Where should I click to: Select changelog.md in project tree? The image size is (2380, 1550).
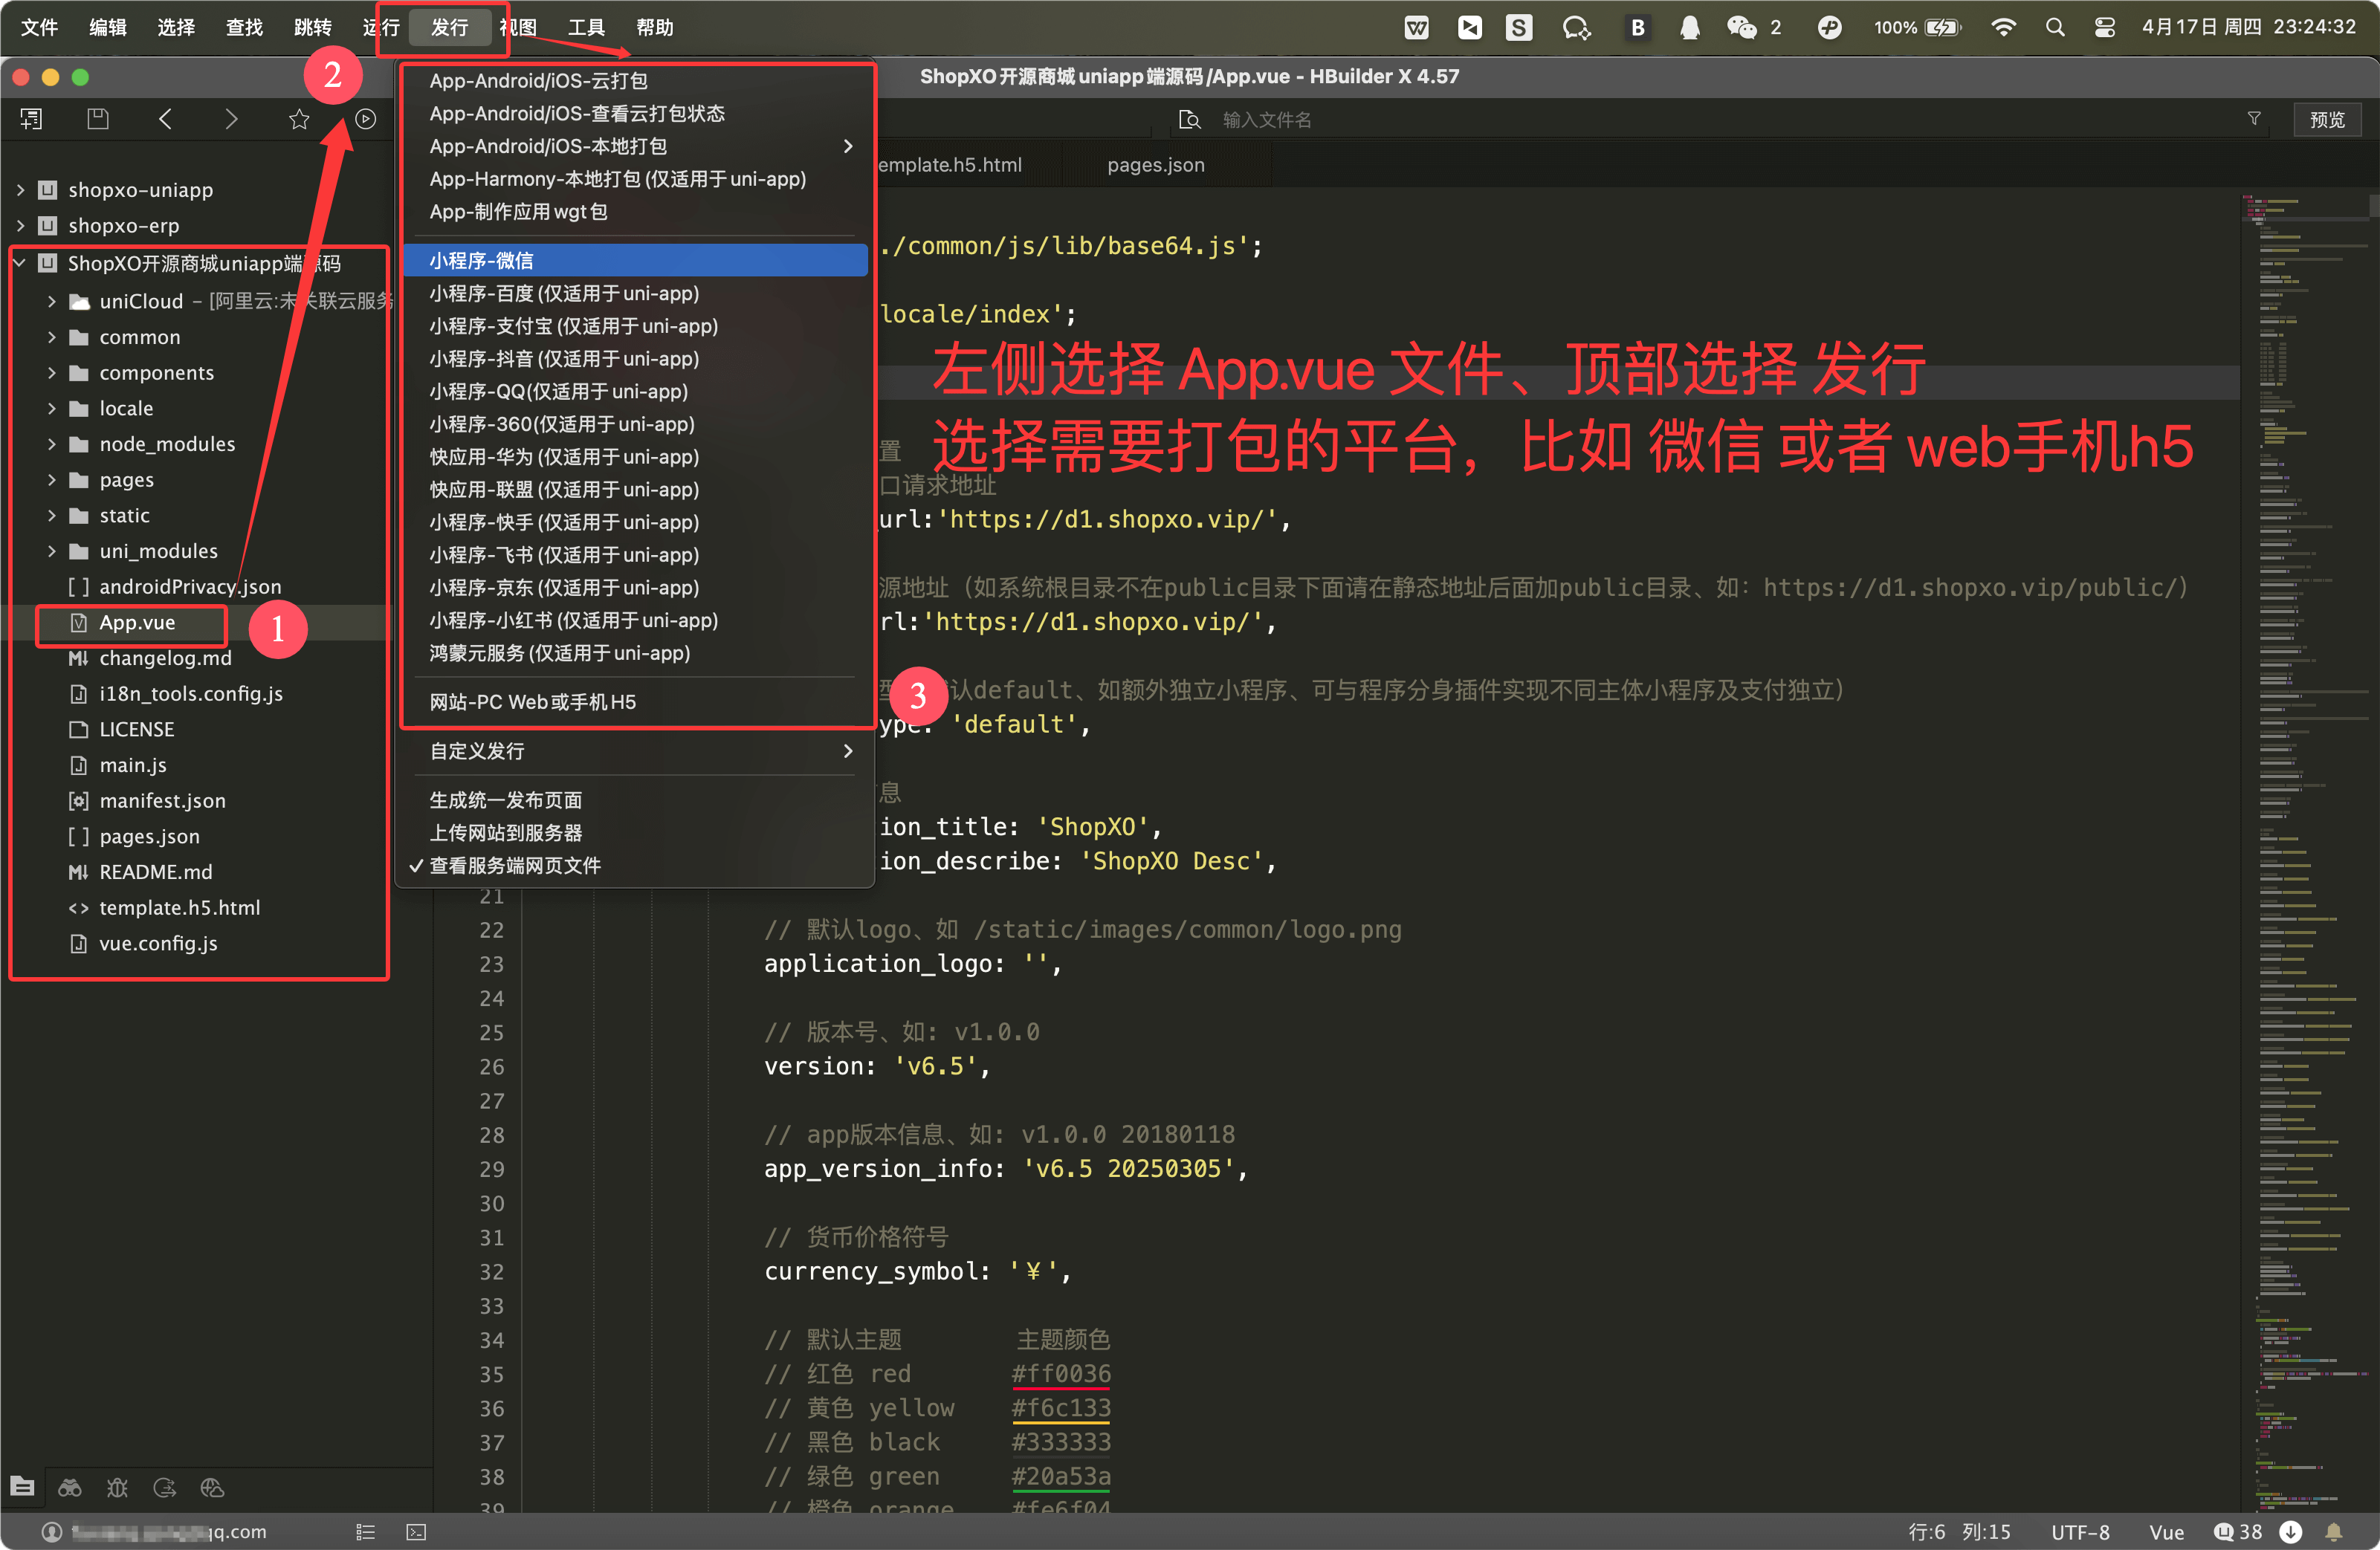tap(165, 658)
